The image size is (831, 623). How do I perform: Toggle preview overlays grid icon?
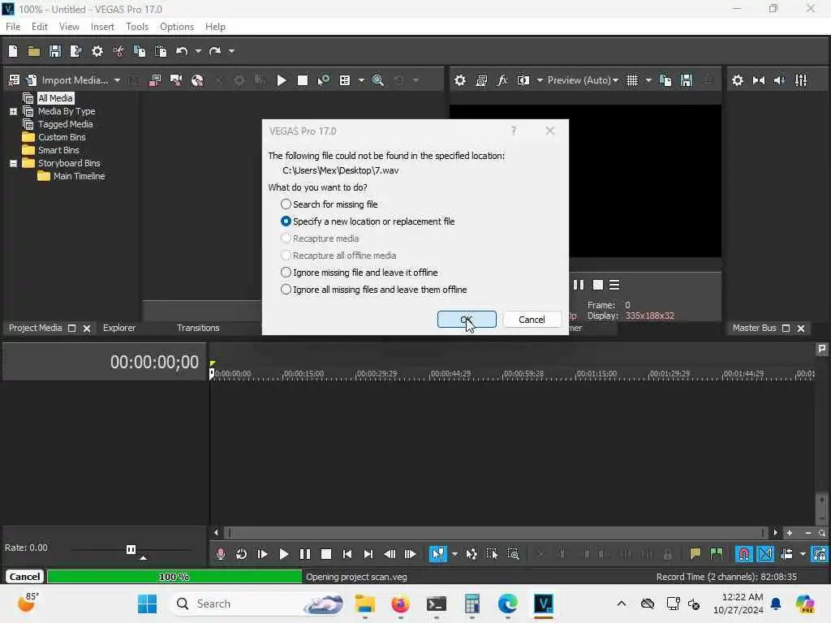click(x=632, y=80)
